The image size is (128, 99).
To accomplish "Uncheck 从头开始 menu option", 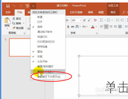I will point(48,61).
